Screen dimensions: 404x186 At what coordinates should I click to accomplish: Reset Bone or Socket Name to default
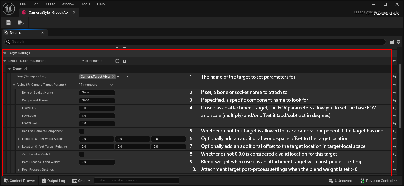[x=395, y=93]
